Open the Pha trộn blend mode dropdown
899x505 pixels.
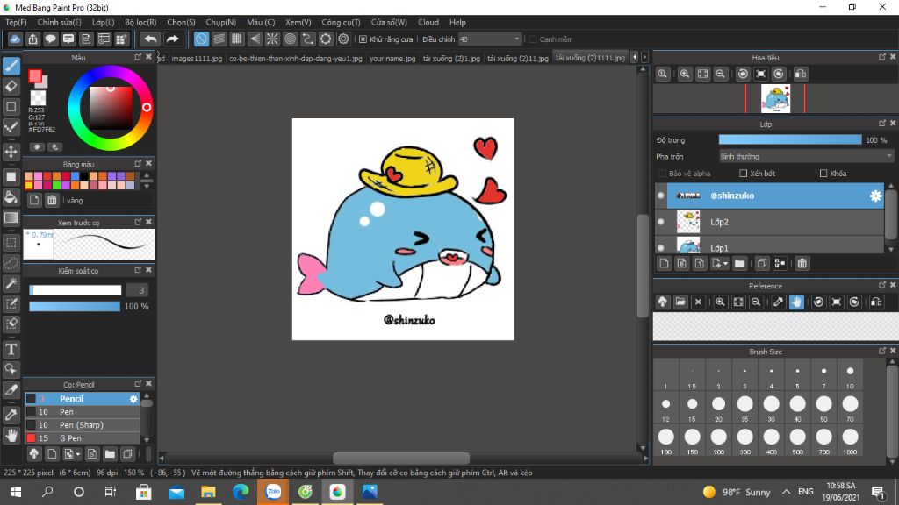[x=806, y=156]
